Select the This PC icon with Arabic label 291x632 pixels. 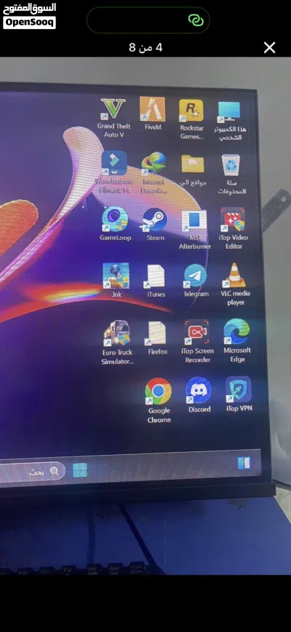coord(229,112)
